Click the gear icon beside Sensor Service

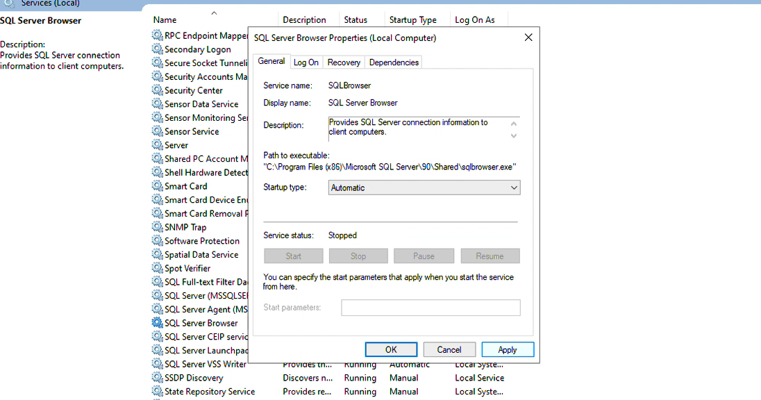157,131
